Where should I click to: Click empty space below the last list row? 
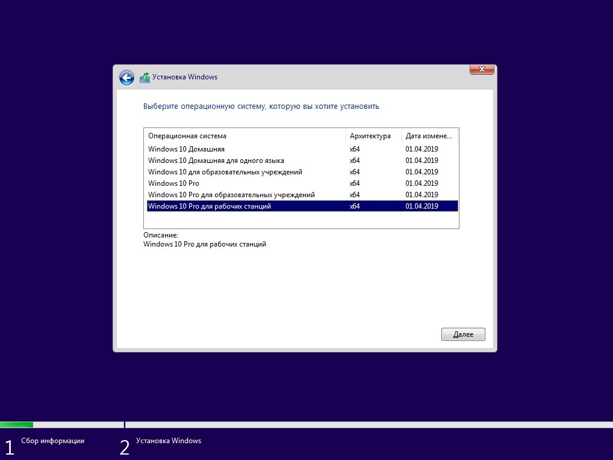pos(301,220)
